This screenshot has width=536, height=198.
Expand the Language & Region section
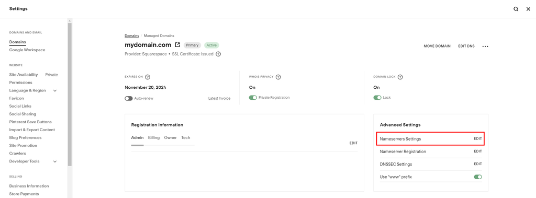point(54,90)
